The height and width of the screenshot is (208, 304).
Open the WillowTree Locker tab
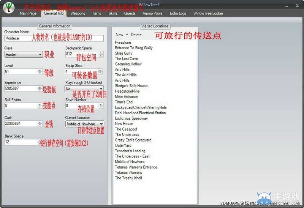tap(208, 13)
